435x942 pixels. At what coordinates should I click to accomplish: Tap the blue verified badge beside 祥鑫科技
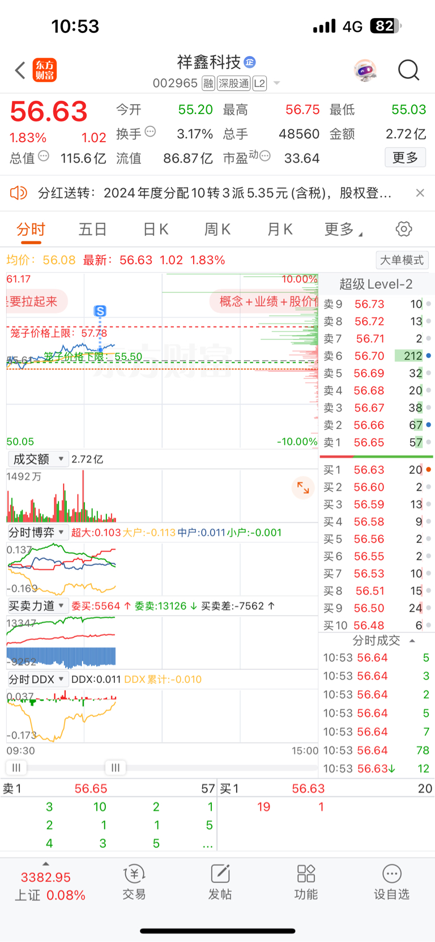click(x=250, y=62)
